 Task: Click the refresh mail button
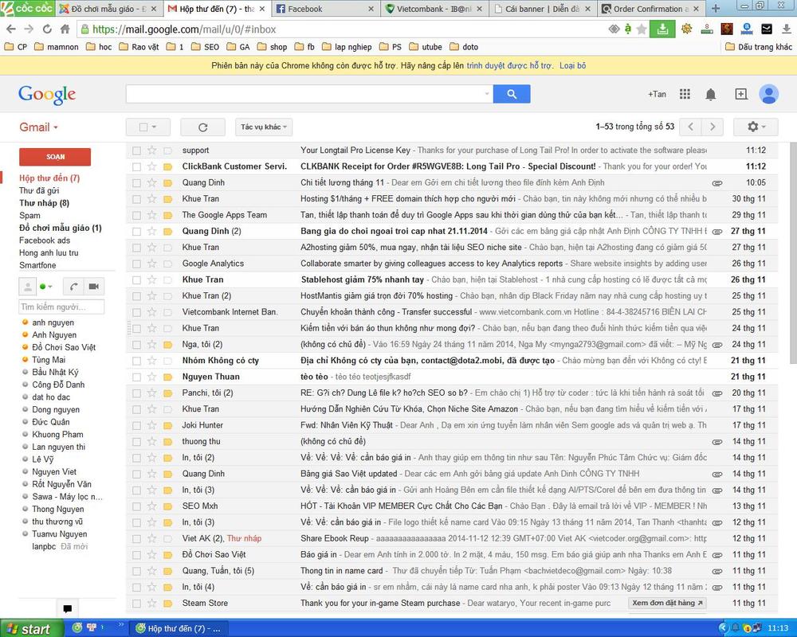[202, 127]
